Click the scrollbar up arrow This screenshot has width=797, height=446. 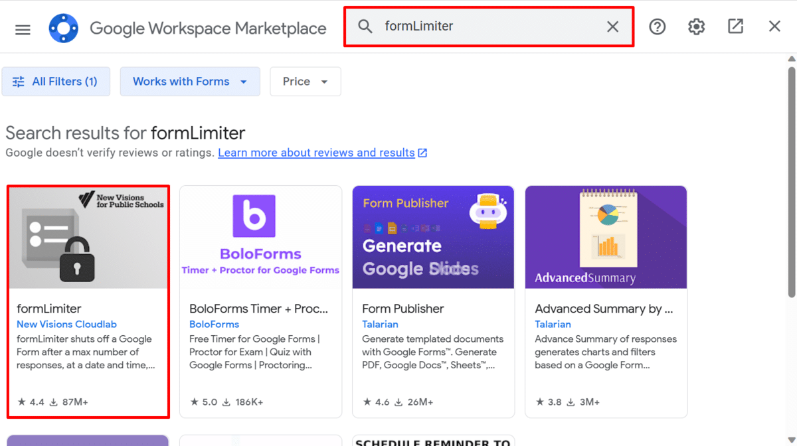(x=791, y=59)
